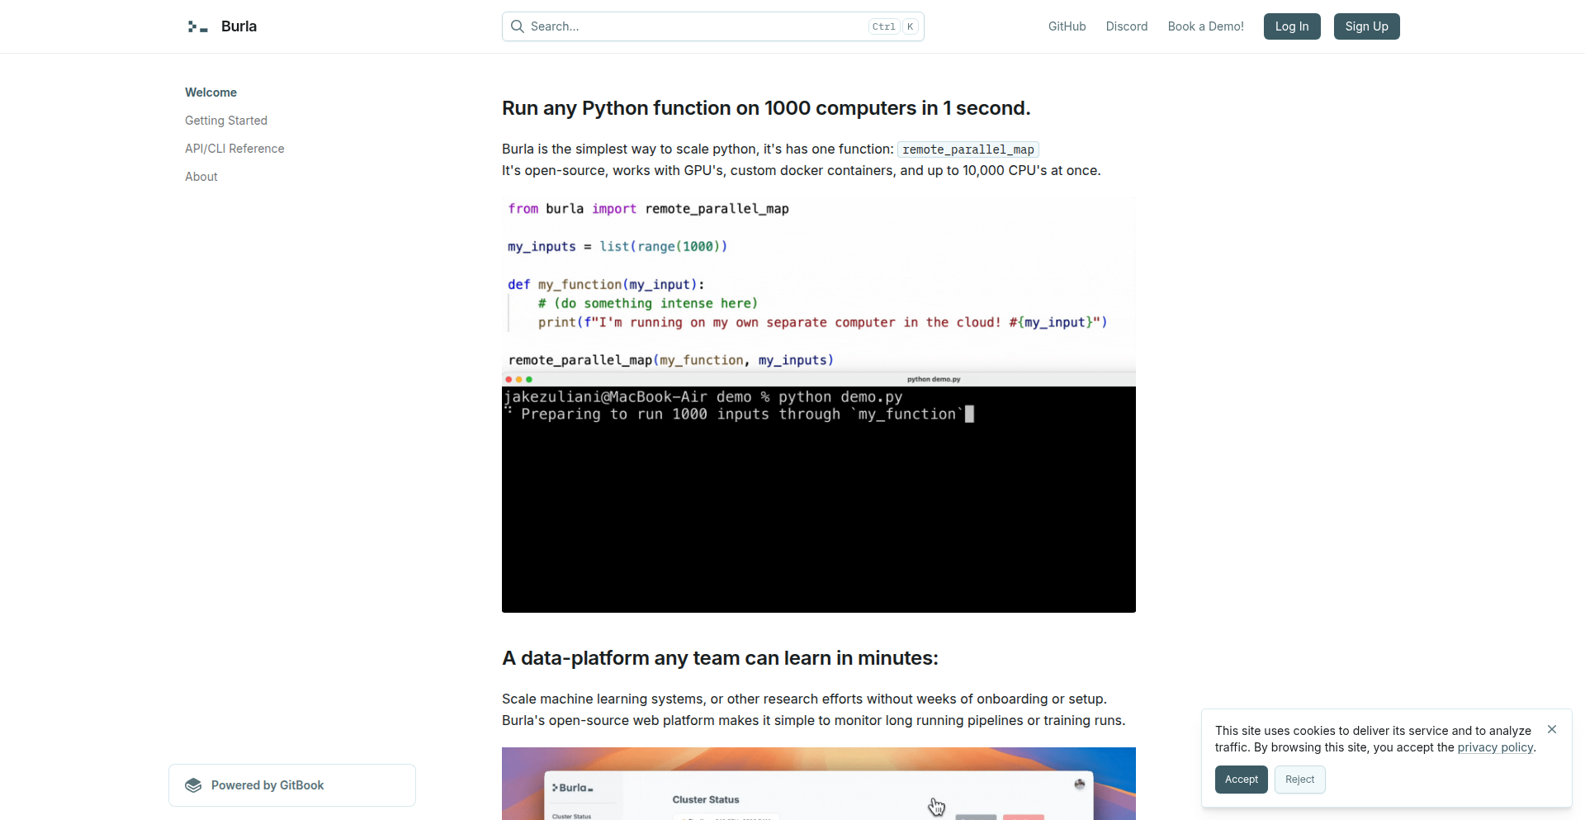Click the red dot in the terminal titlebar
1585x820 pixels.
[x=509, y=380]
